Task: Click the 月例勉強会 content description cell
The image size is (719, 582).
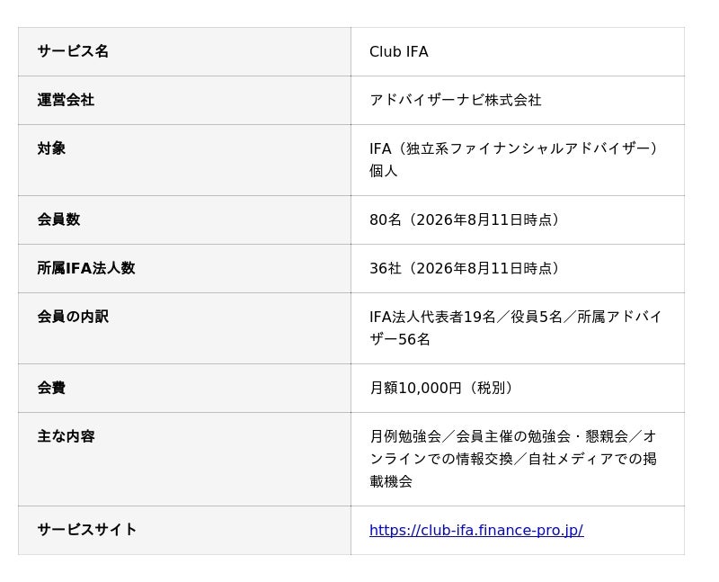Action: 518,459
